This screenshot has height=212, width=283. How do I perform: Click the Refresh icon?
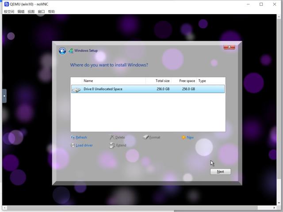click(x=73, y=137)
